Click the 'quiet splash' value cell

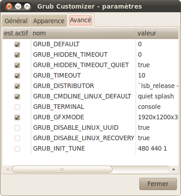tap(157, 96)
